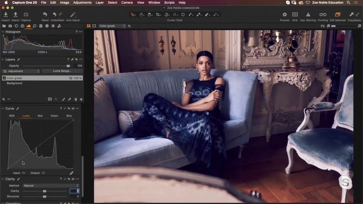Image resolution: width=363 pixels, height=204 pixels.
Task: Toggle mask visibility eye in Layers
Action: (50, 99)
